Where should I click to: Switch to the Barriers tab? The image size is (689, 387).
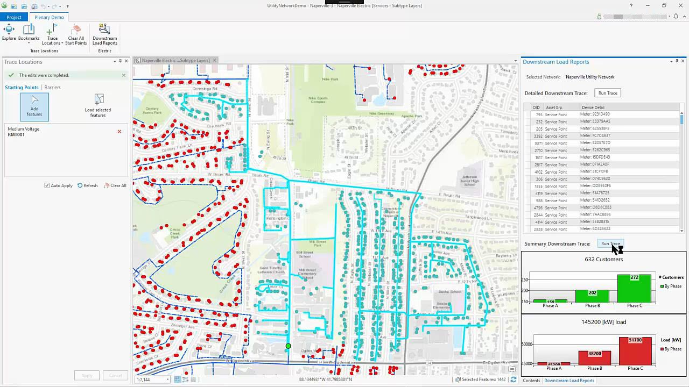click(x=52, y=88)
